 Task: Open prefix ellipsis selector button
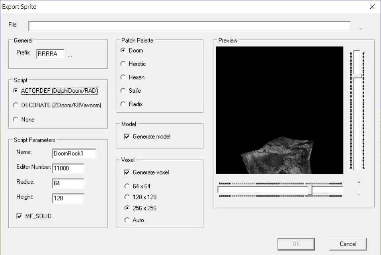(70, 56)
